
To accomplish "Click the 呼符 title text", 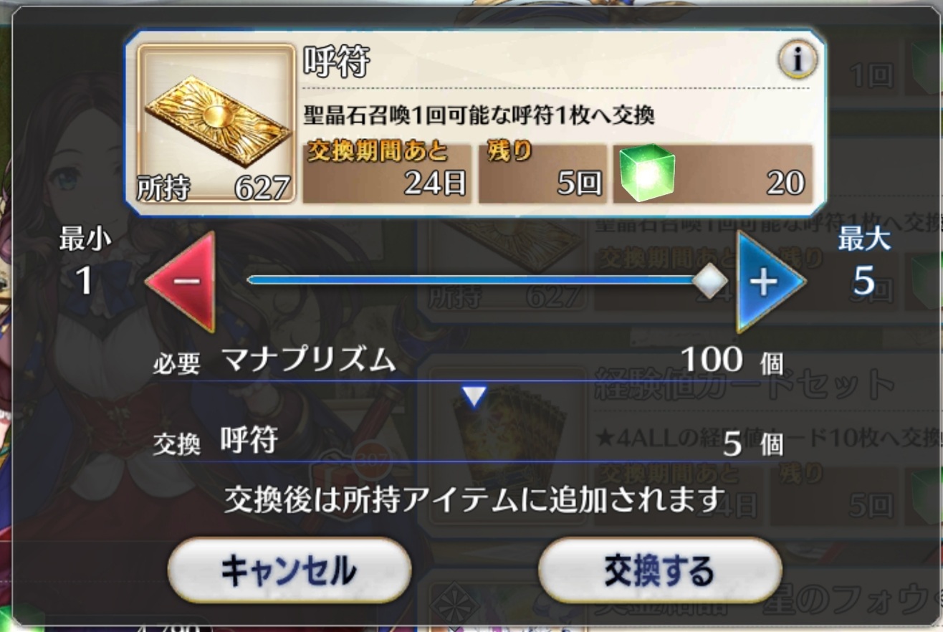I will click(336, 62).
